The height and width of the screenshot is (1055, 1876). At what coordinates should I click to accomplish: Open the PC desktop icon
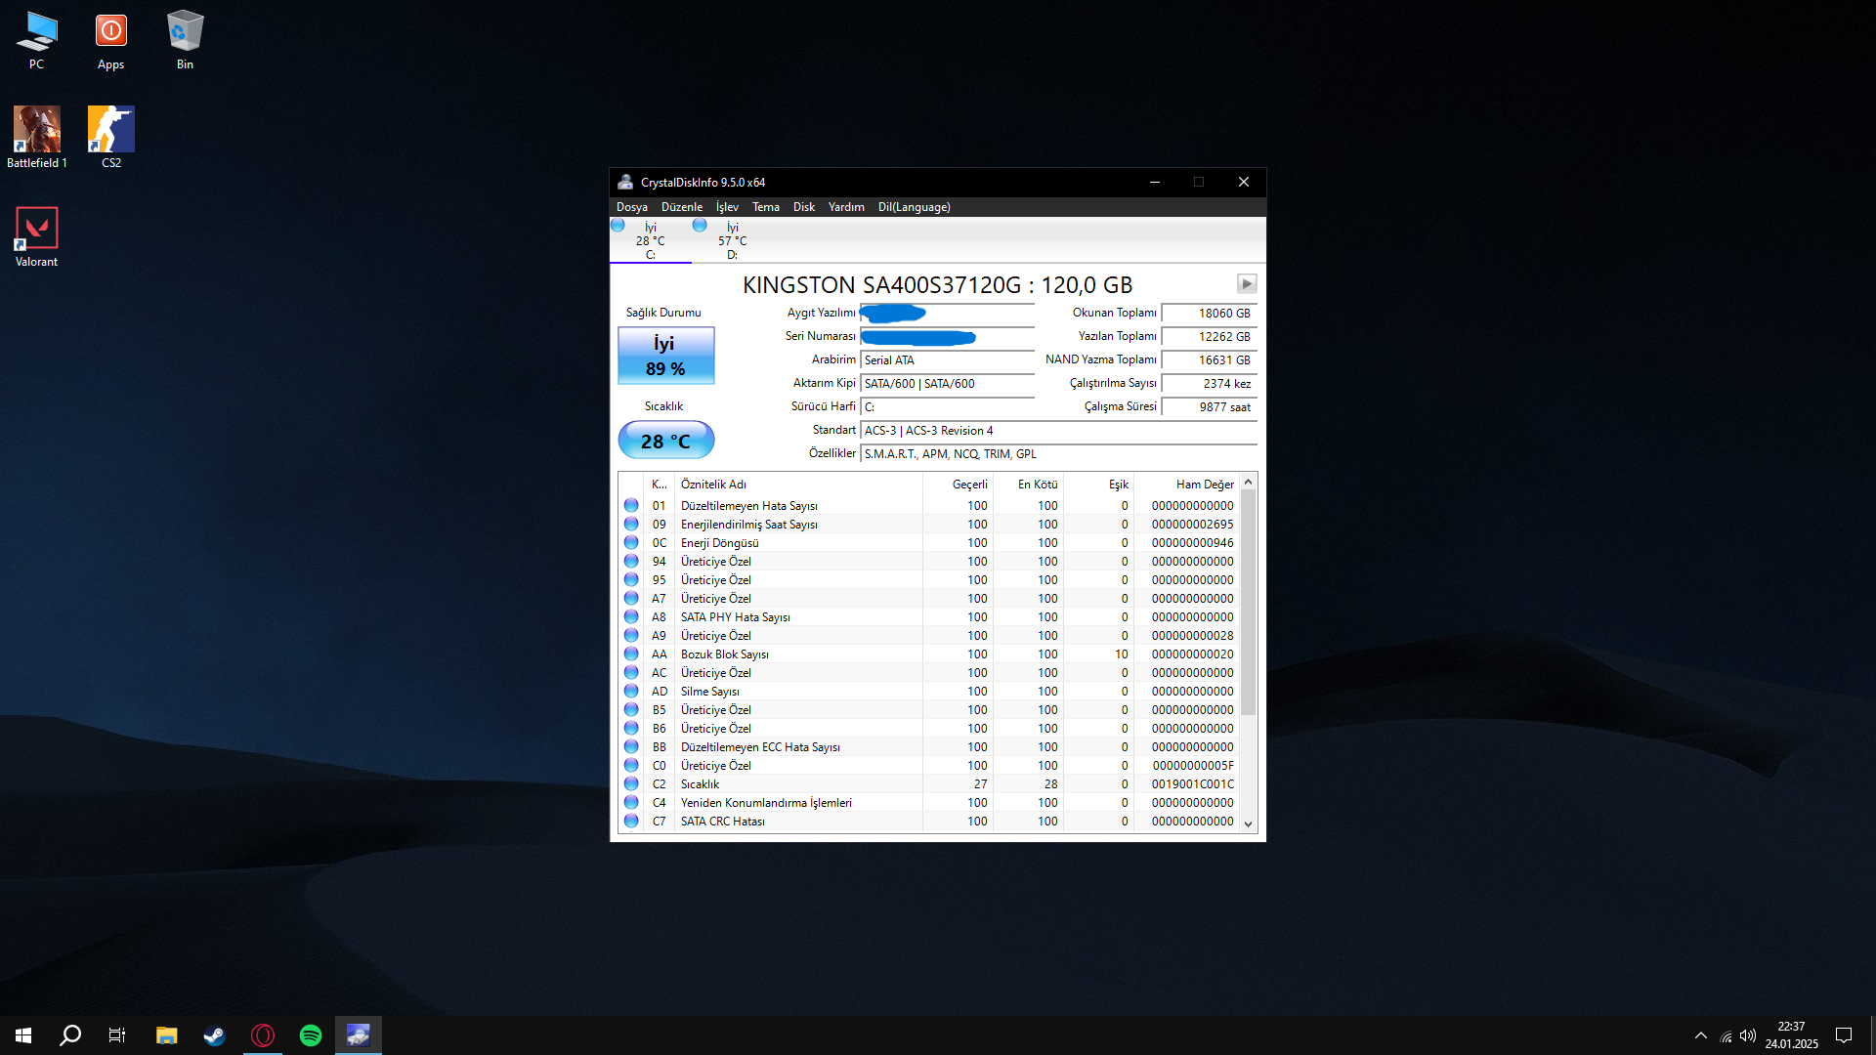(x=36, y=40)
